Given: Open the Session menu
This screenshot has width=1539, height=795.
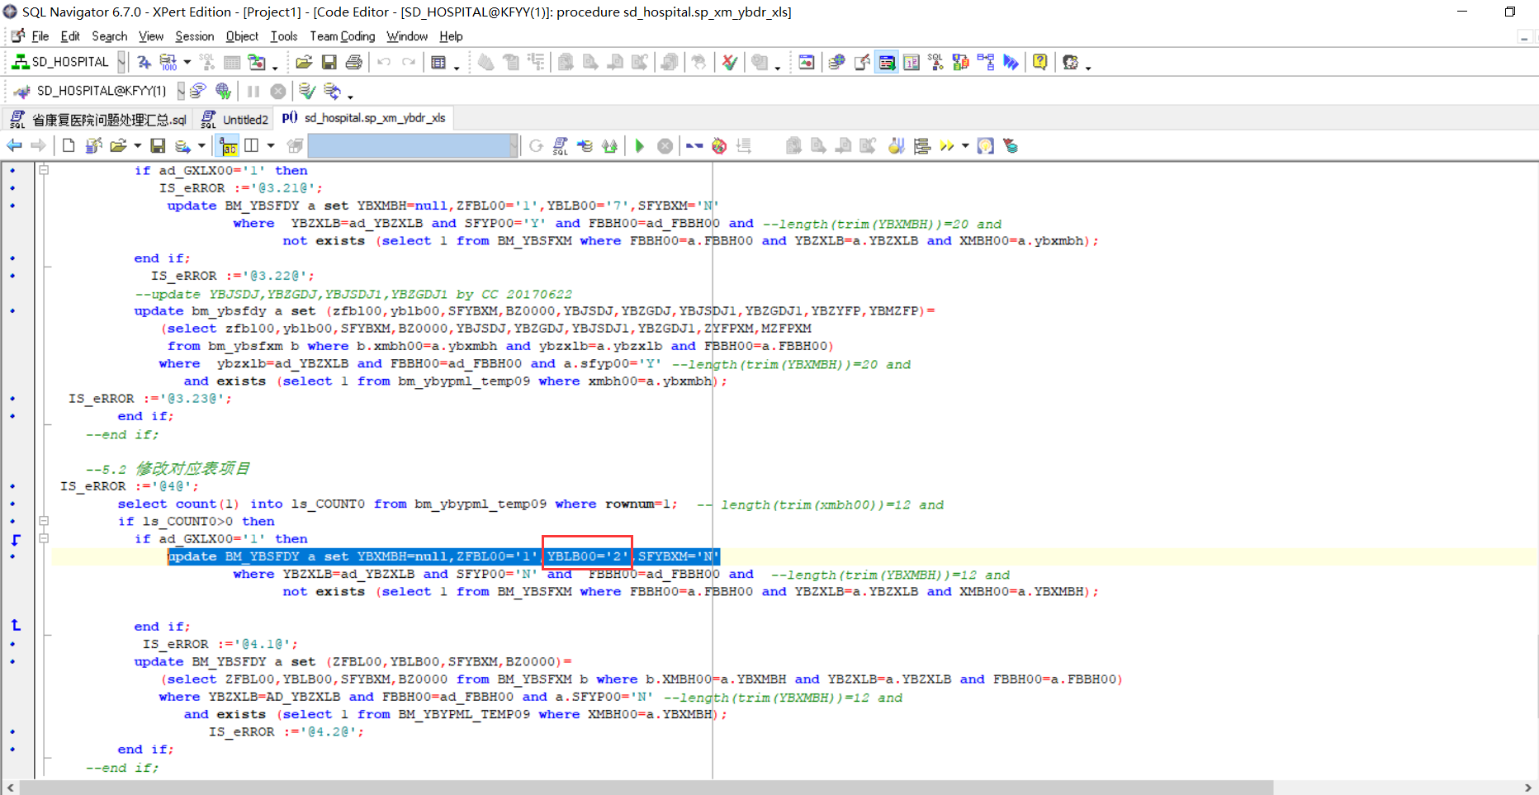Looking at the screenshot, I should pos(194,36).
